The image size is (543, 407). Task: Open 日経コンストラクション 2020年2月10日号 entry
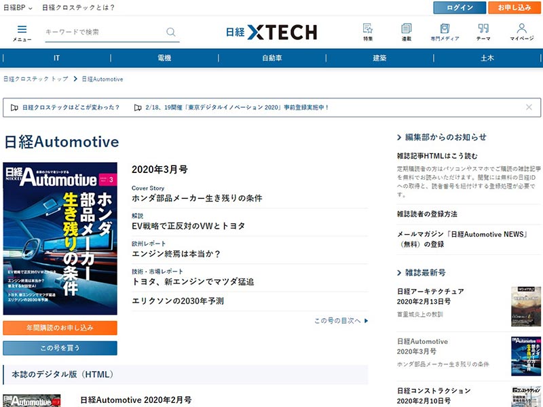click(x=434, y=395)
